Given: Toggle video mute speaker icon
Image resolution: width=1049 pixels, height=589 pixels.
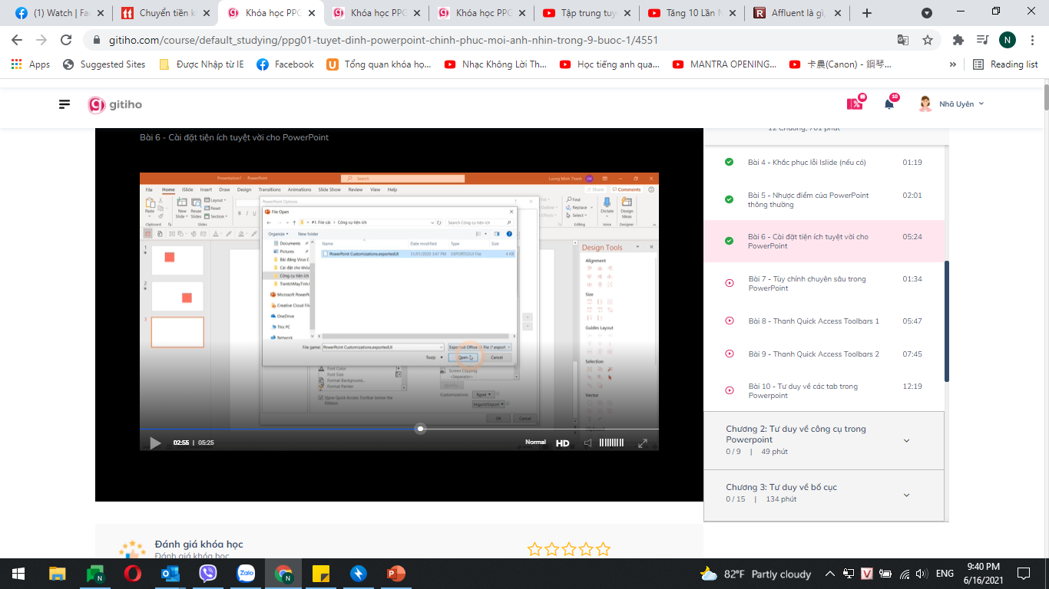Looking at the screenshot, I should point(588,443).
